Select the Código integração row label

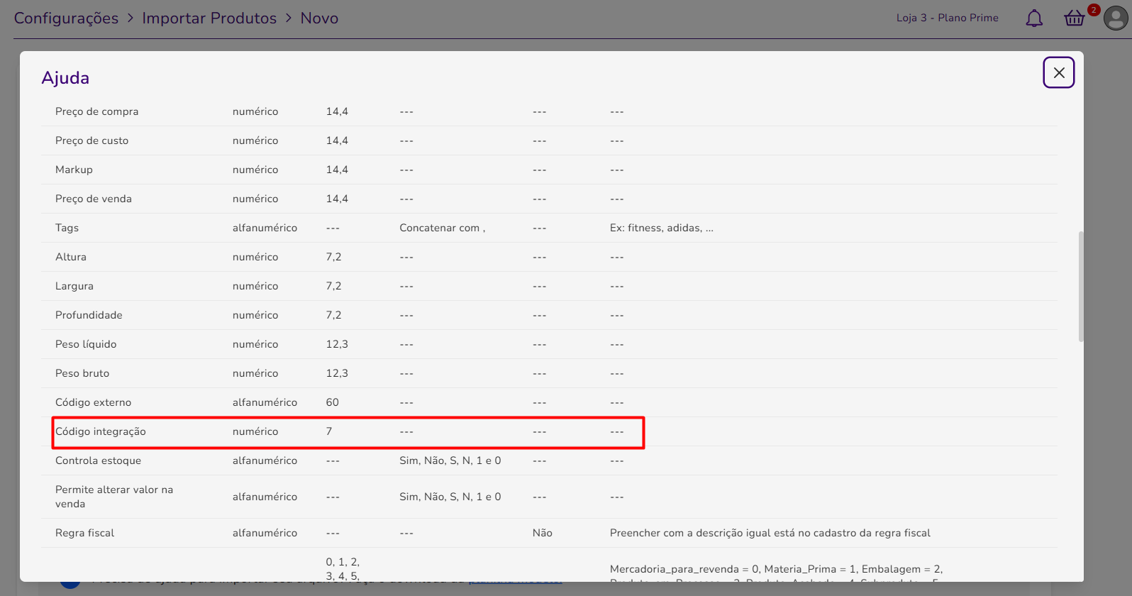pos(101,431)
